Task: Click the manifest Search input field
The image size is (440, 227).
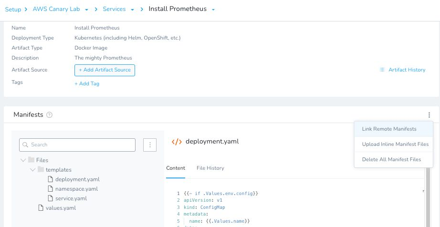Action: click(x=77, y=144)
